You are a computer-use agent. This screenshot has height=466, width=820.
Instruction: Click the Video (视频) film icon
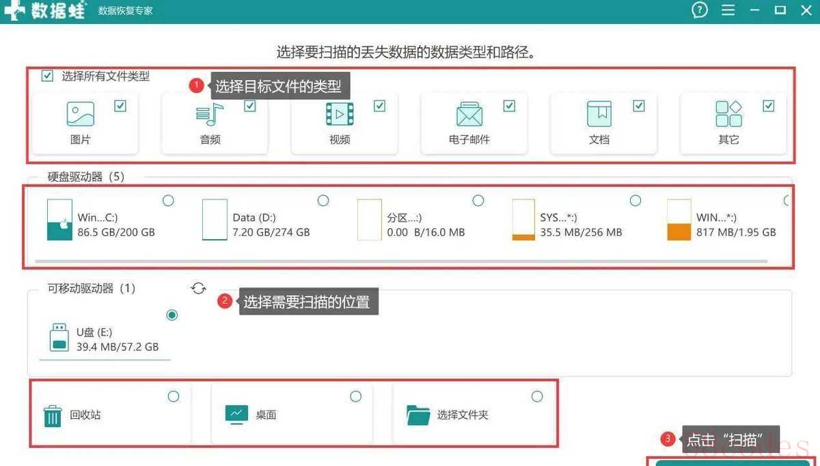(x=340, y=114)
